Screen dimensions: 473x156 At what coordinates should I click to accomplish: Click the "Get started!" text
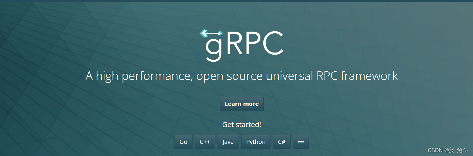click(x=242, y=125)
